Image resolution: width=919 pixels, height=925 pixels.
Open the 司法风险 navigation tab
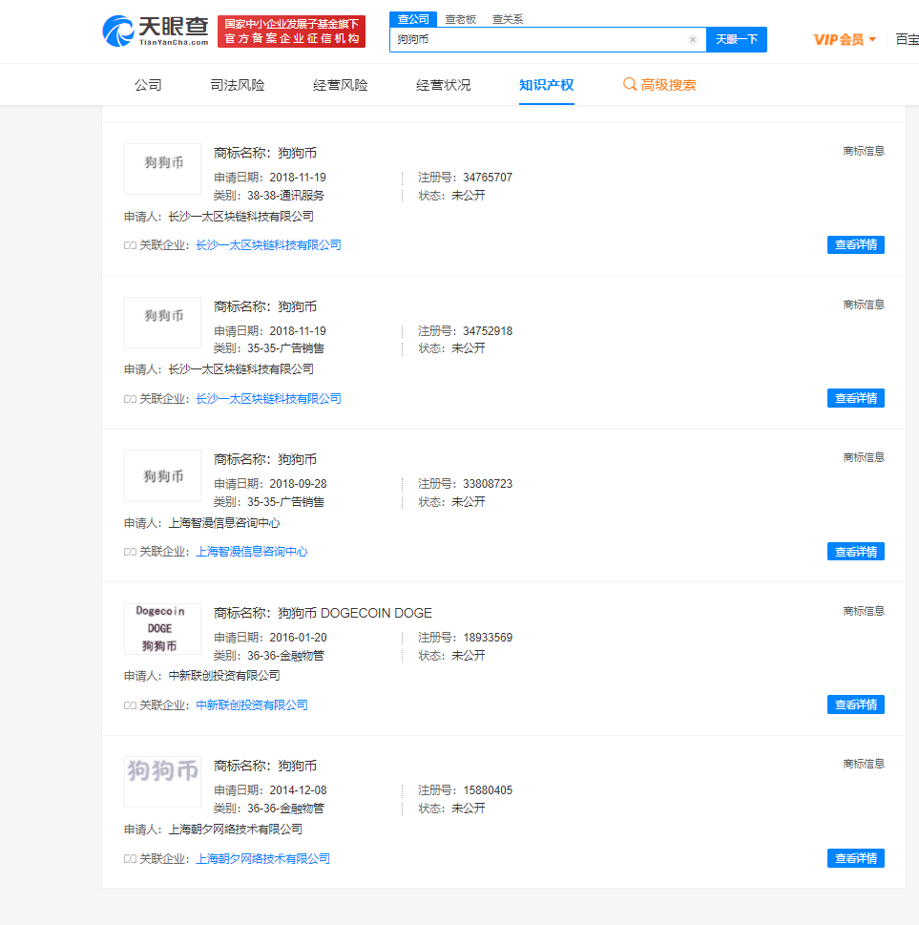pos(237,85)
